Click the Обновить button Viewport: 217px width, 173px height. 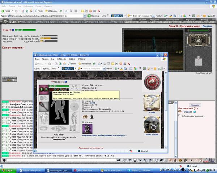(195, 105)
